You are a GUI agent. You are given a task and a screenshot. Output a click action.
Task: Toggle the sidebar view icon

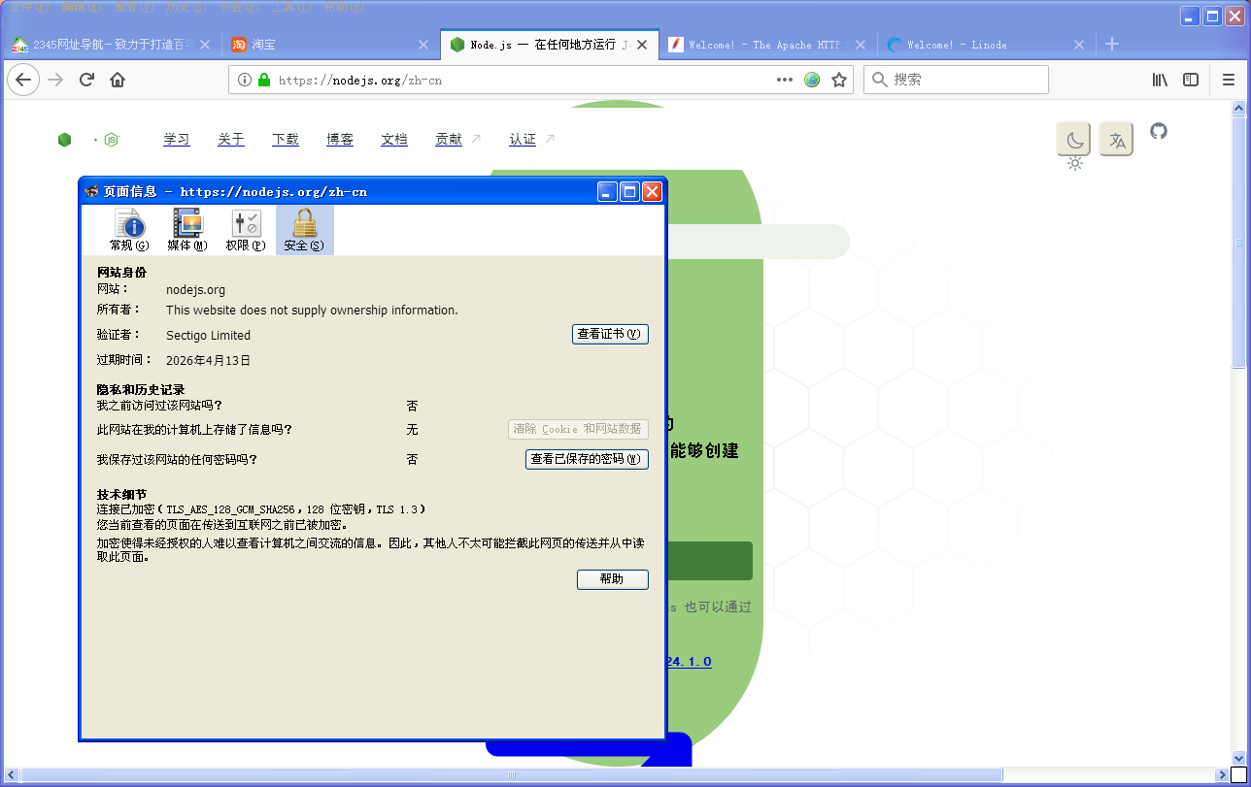click(x=1191, y=80)
